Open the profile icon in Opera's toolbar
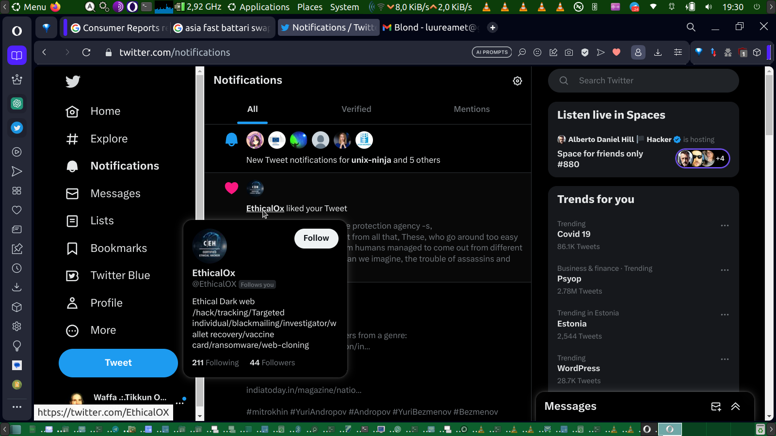Image resolution: width=776 pixels, height=436 pixels. pos(638,52)
